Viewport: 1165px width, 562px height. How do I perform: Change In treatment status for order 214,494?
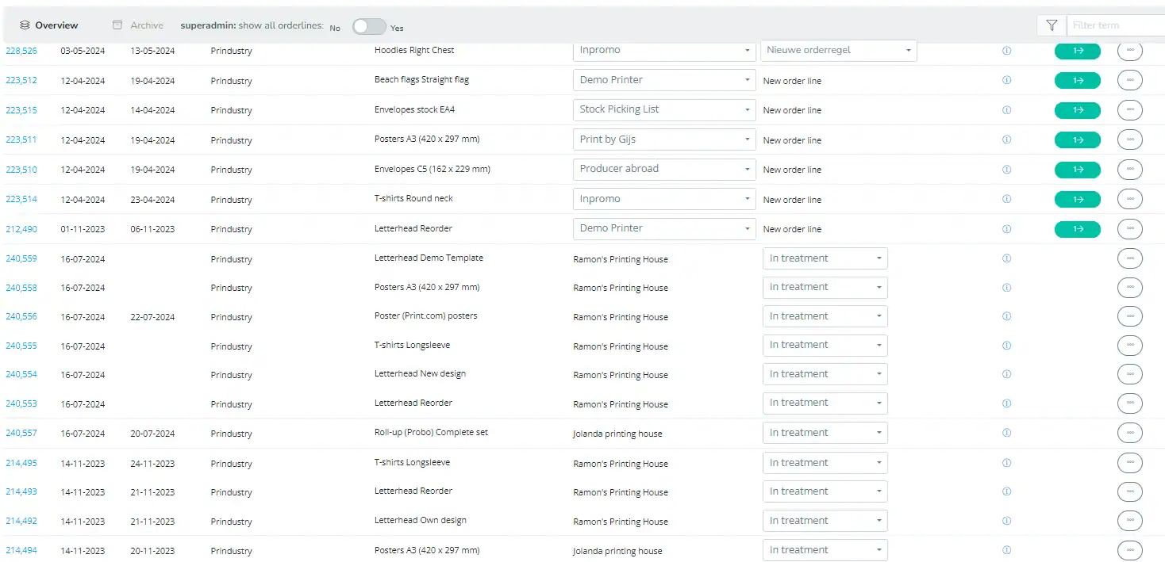(825, 550)
